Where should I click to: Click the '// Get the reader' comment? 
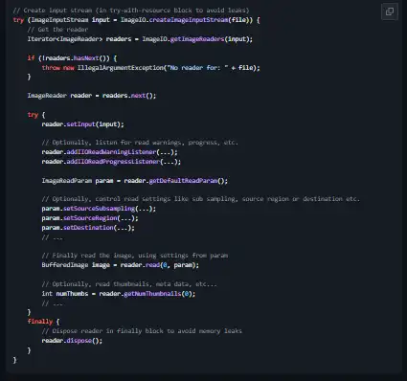[x=57, y=30]
